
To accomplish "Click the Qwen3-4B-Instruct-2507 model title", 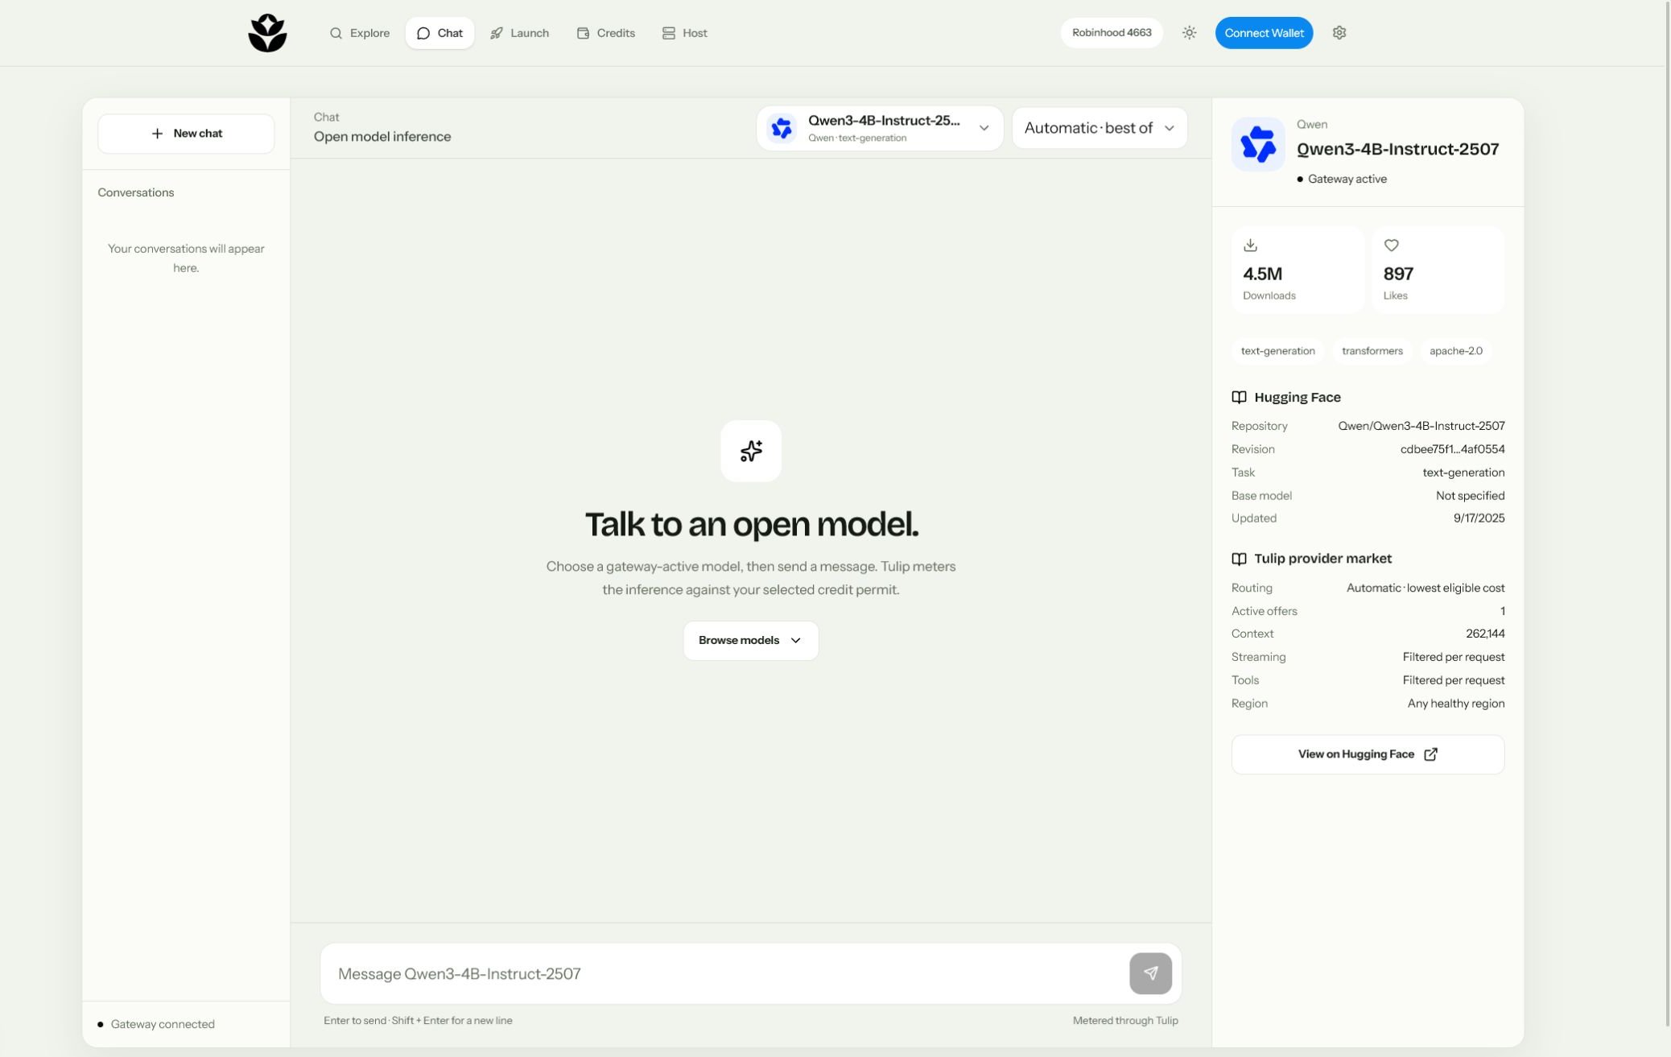I will 1397,150.
